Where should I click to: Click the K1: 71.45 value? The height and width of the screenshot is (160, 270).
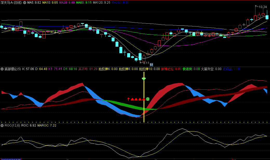(55, 69)
